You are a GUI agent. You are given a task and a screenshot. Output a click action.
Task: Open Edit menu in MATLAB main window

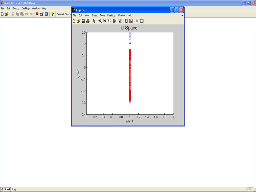pyautogui.click(x=9, y=9)
